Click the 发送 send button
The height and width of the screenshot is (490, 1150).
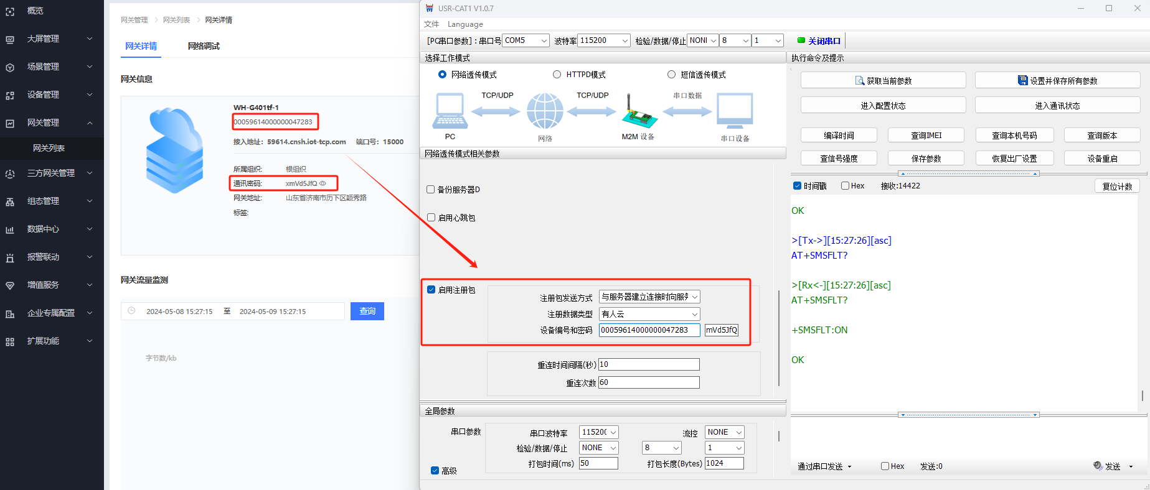1107,466
